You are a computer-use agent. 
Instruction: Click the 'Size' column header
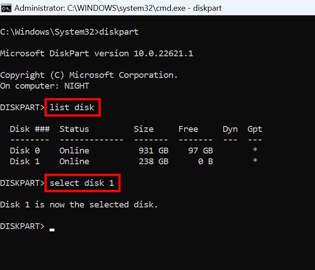[144, 129]
